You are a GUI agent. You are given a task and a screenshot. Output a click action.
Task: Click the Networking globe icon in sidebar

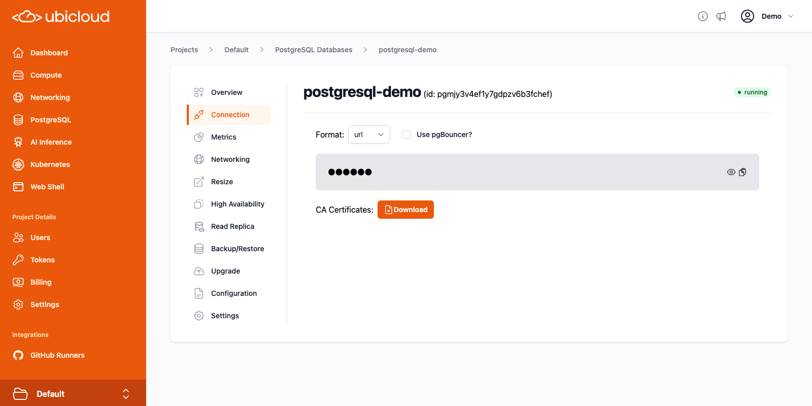click(18, 97)
